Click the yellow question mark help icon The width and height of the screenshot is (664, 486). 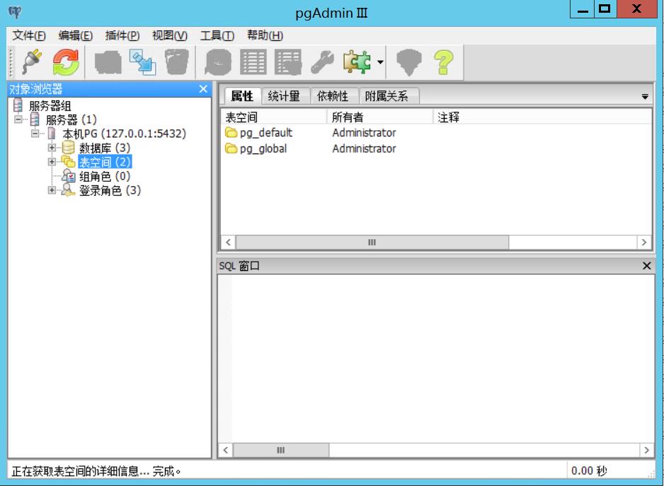pyautogui.click(x=443, y=62)
